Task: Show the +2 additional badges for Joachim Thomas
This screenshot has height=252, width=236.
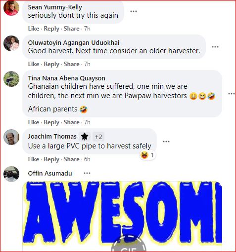Action: [x=98, y=137]
